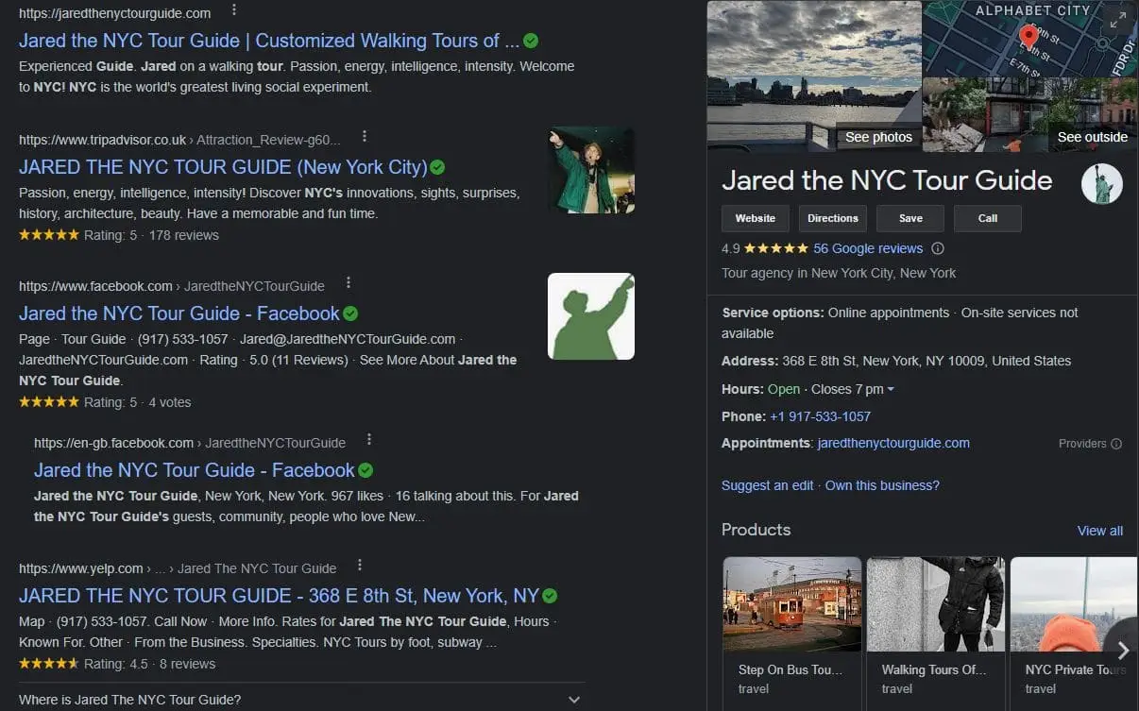Viewport: 1139px width, 711px height.
Task: Click green checkmark beside Yelp result title
Action: 550,596
